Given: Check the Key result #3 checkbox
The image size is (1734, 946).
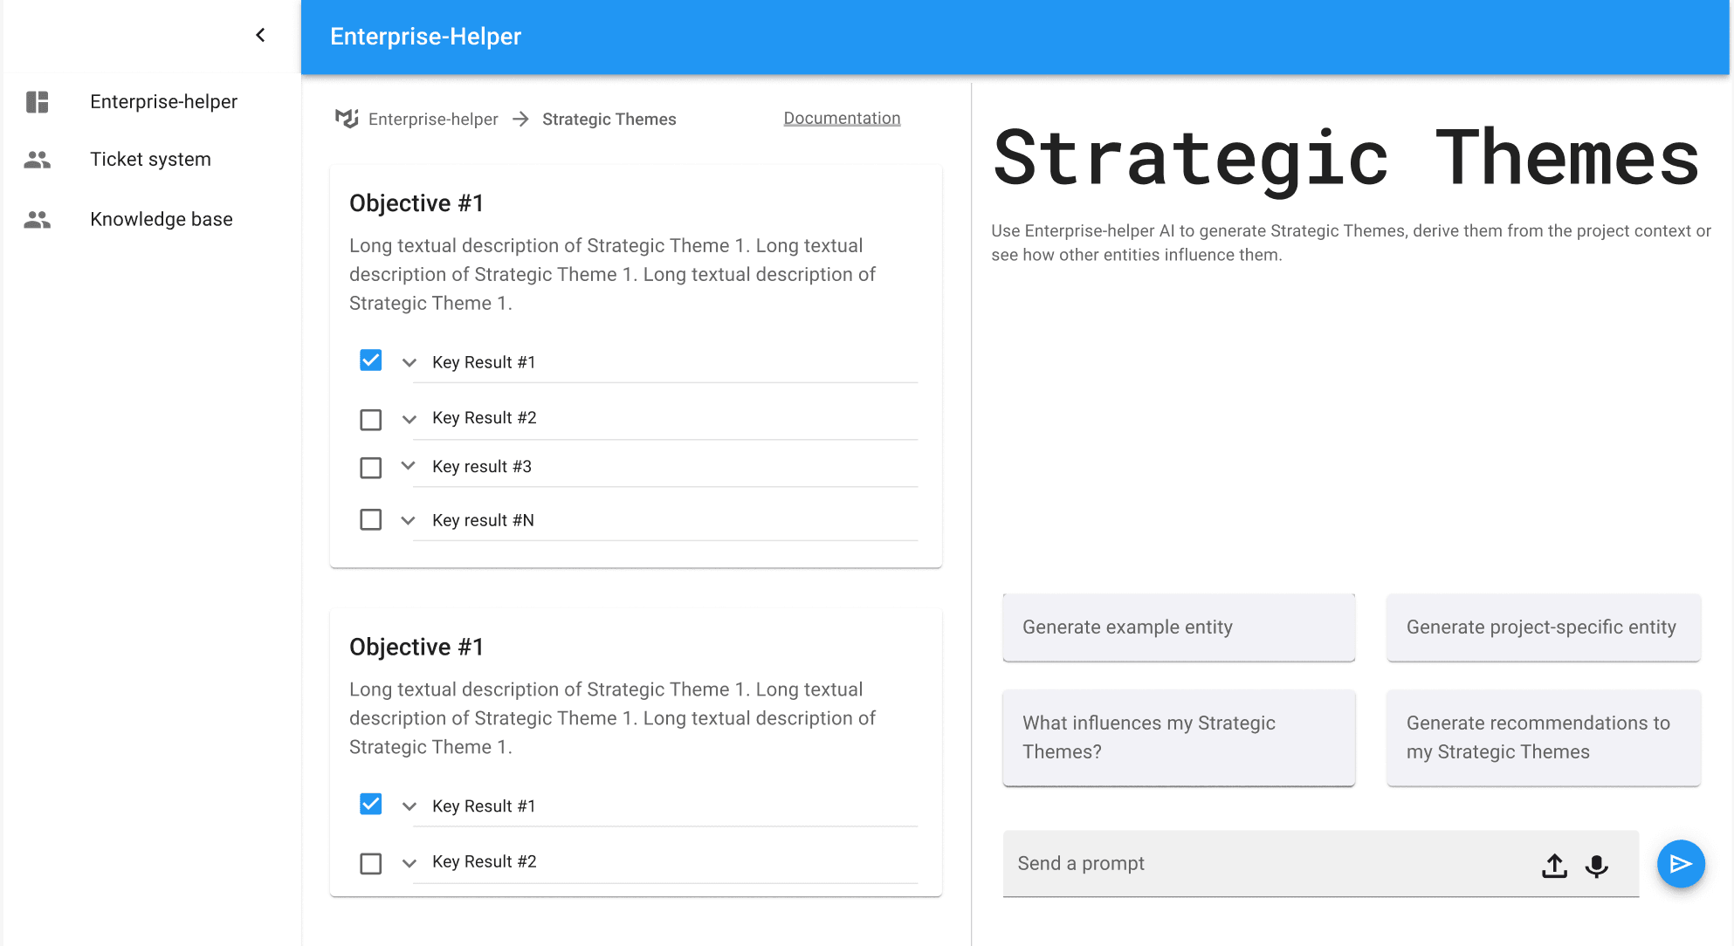Looking at the screenshot, I should coord(371,468).
